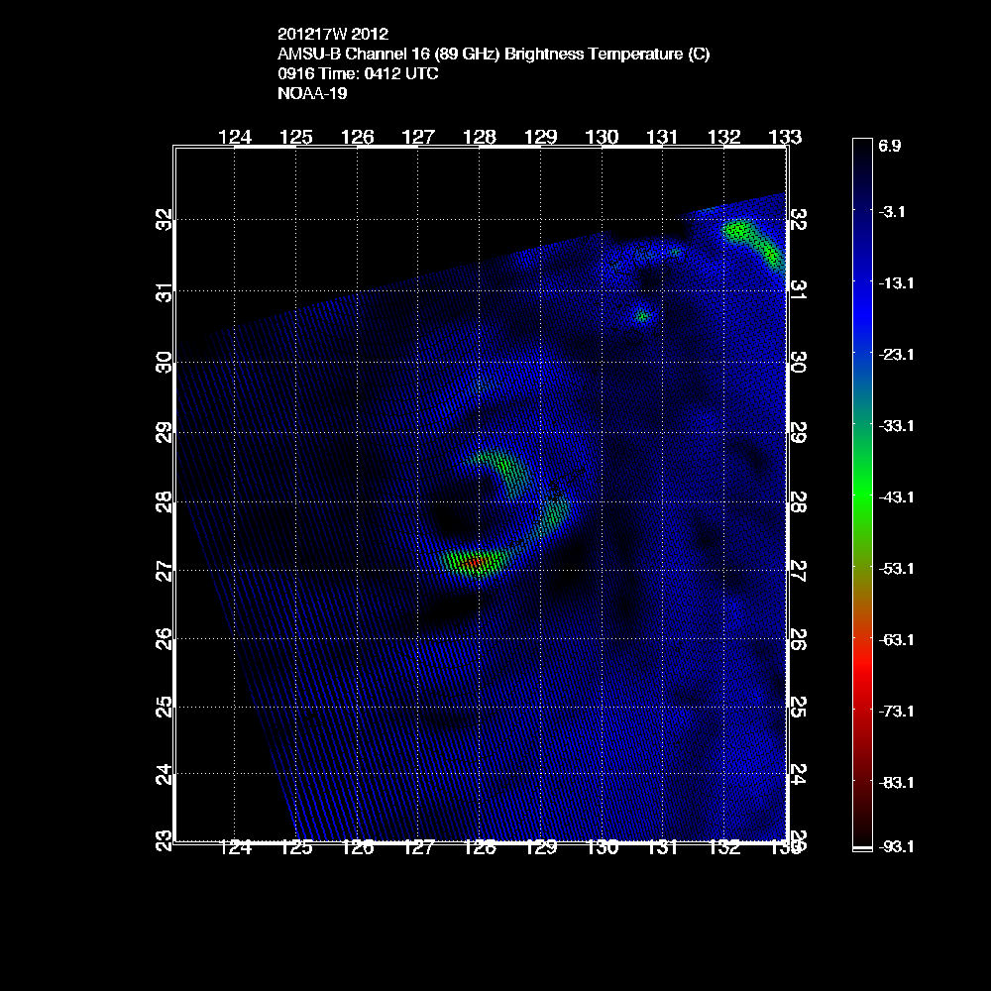
Task: Pick the bright blue section of the colorbar
Action: tap(862, 307)
